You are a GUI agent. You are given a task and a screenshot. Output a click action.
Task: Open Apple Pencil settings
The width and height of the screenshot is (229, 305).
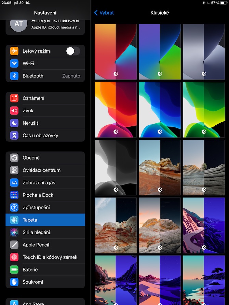pos(45,245)
